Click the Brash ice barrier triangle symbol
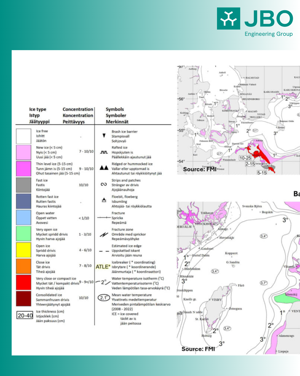This screenshot has height=376, width=300. pos(104,136)
